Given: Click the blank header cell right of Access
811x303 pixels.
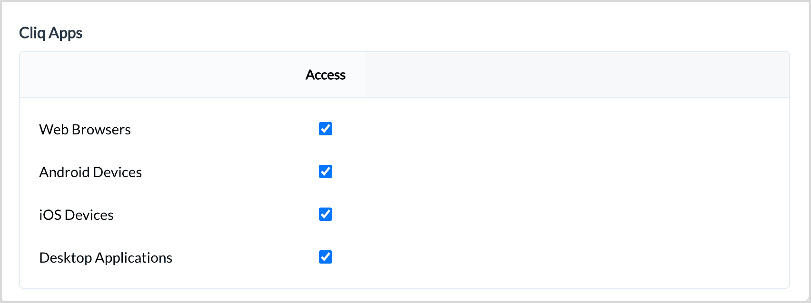Looking at the screenshot, I should (x=578, y=75).
